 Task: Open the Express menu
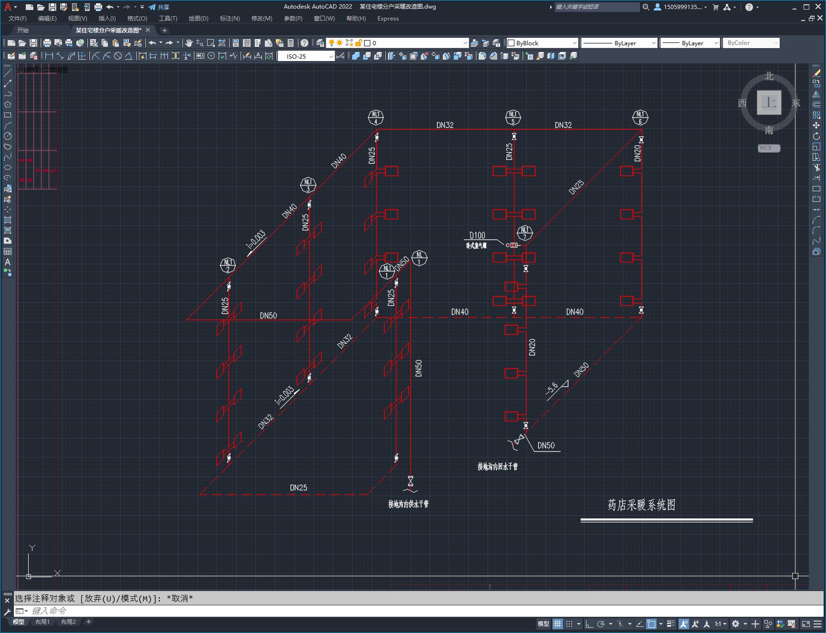pos(388,19)
